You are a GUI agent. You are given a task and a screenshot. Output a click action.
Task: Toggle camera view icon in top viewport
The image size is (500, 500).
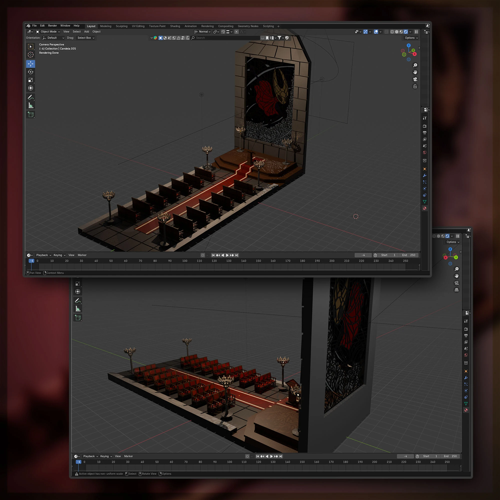415,79
